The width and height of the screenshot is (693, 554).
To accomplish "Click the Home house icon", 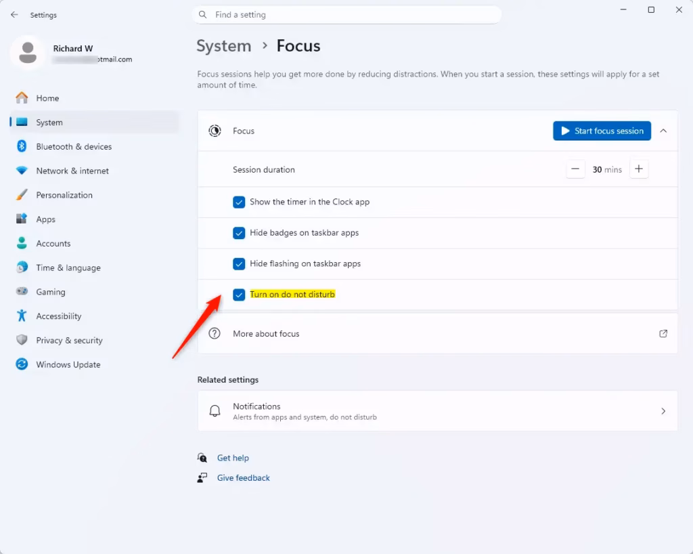I will pos(22,98).
